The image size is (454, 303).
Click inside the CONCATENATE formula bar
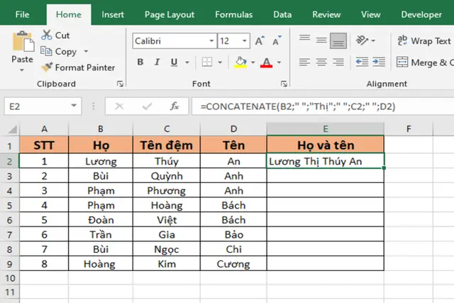[x=323, y=106]
